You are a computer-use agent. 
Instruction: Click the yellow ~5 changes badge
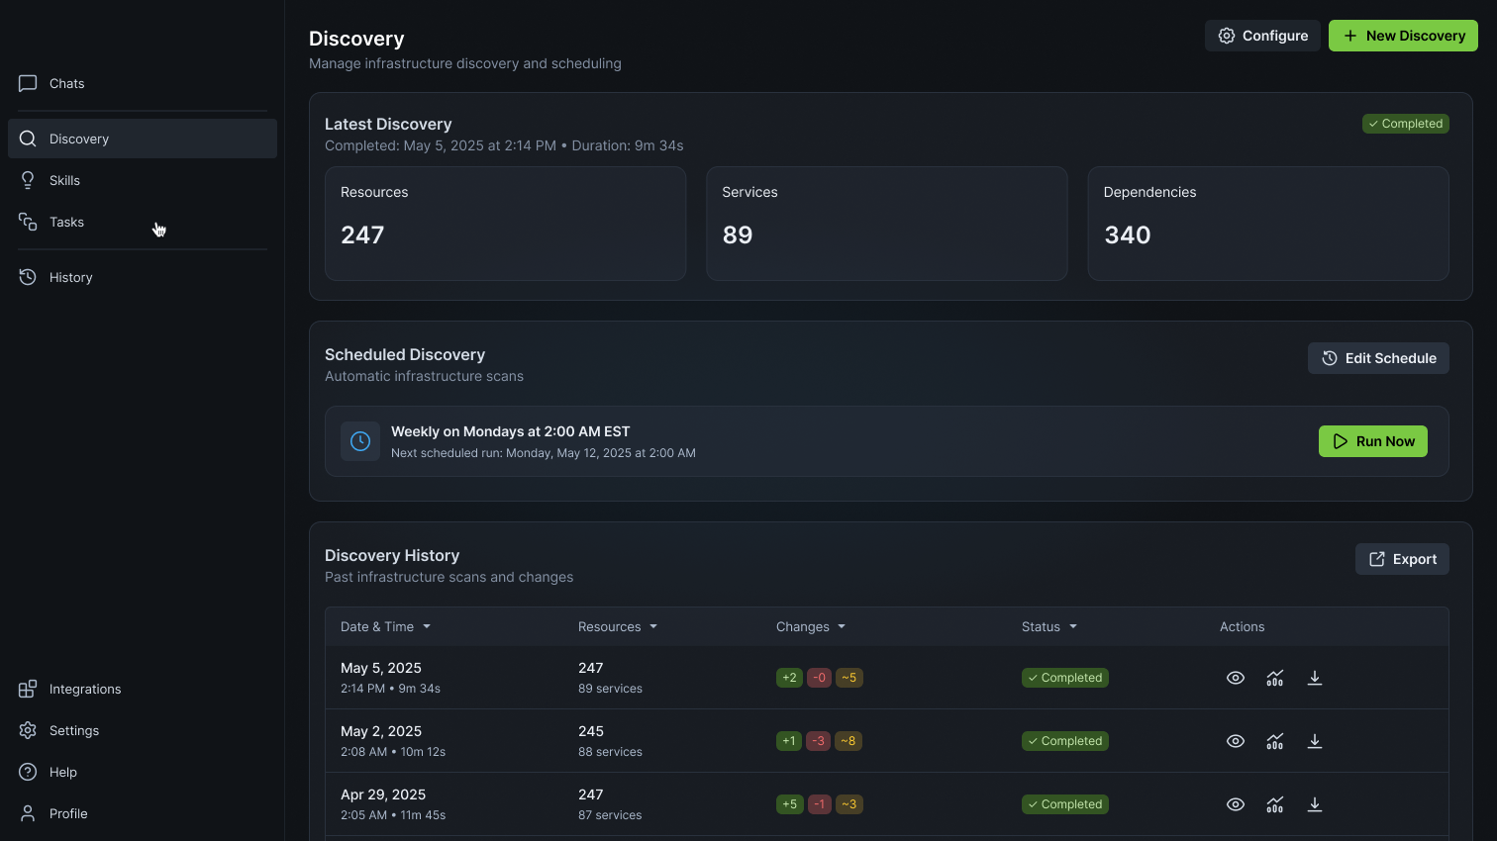tap(848, 678)
